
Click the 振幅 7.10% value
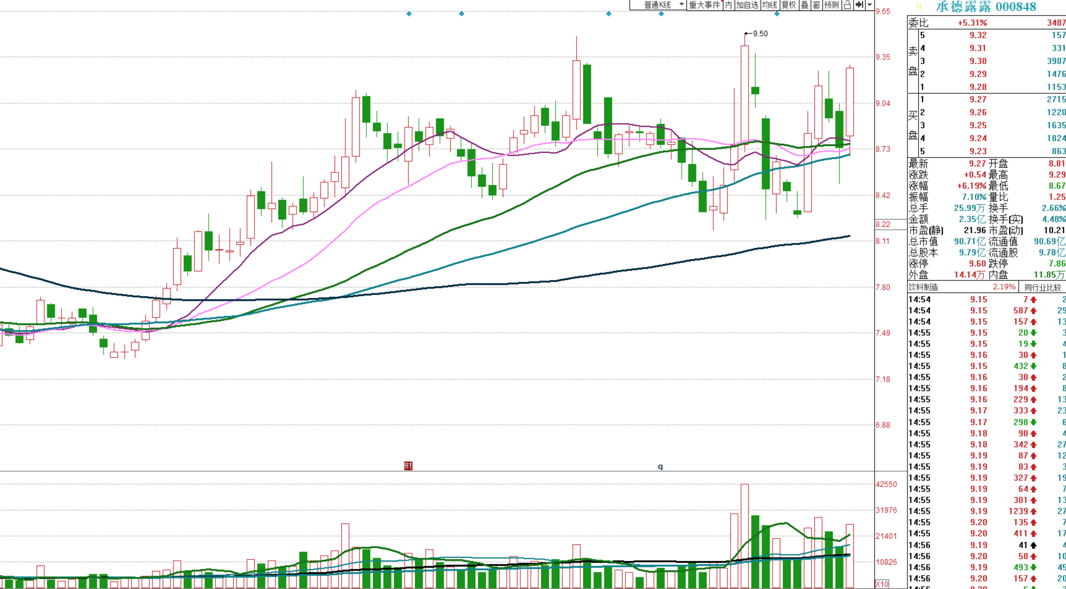pos(974,197)
